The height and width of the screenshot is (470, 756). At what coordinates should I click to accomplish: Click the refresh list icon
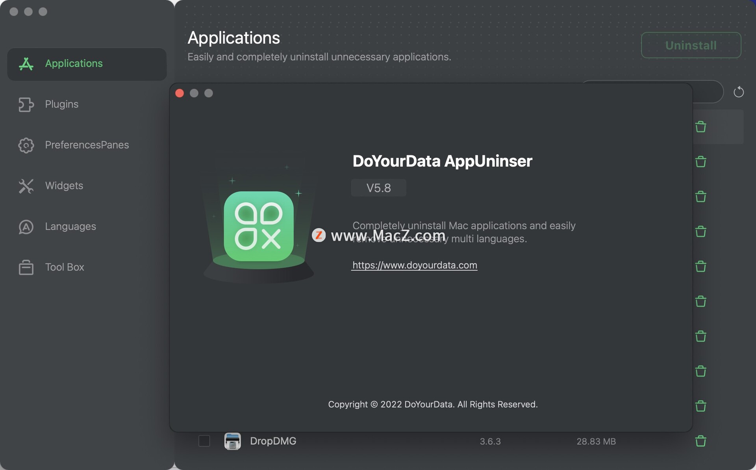[x=738, y=92]
